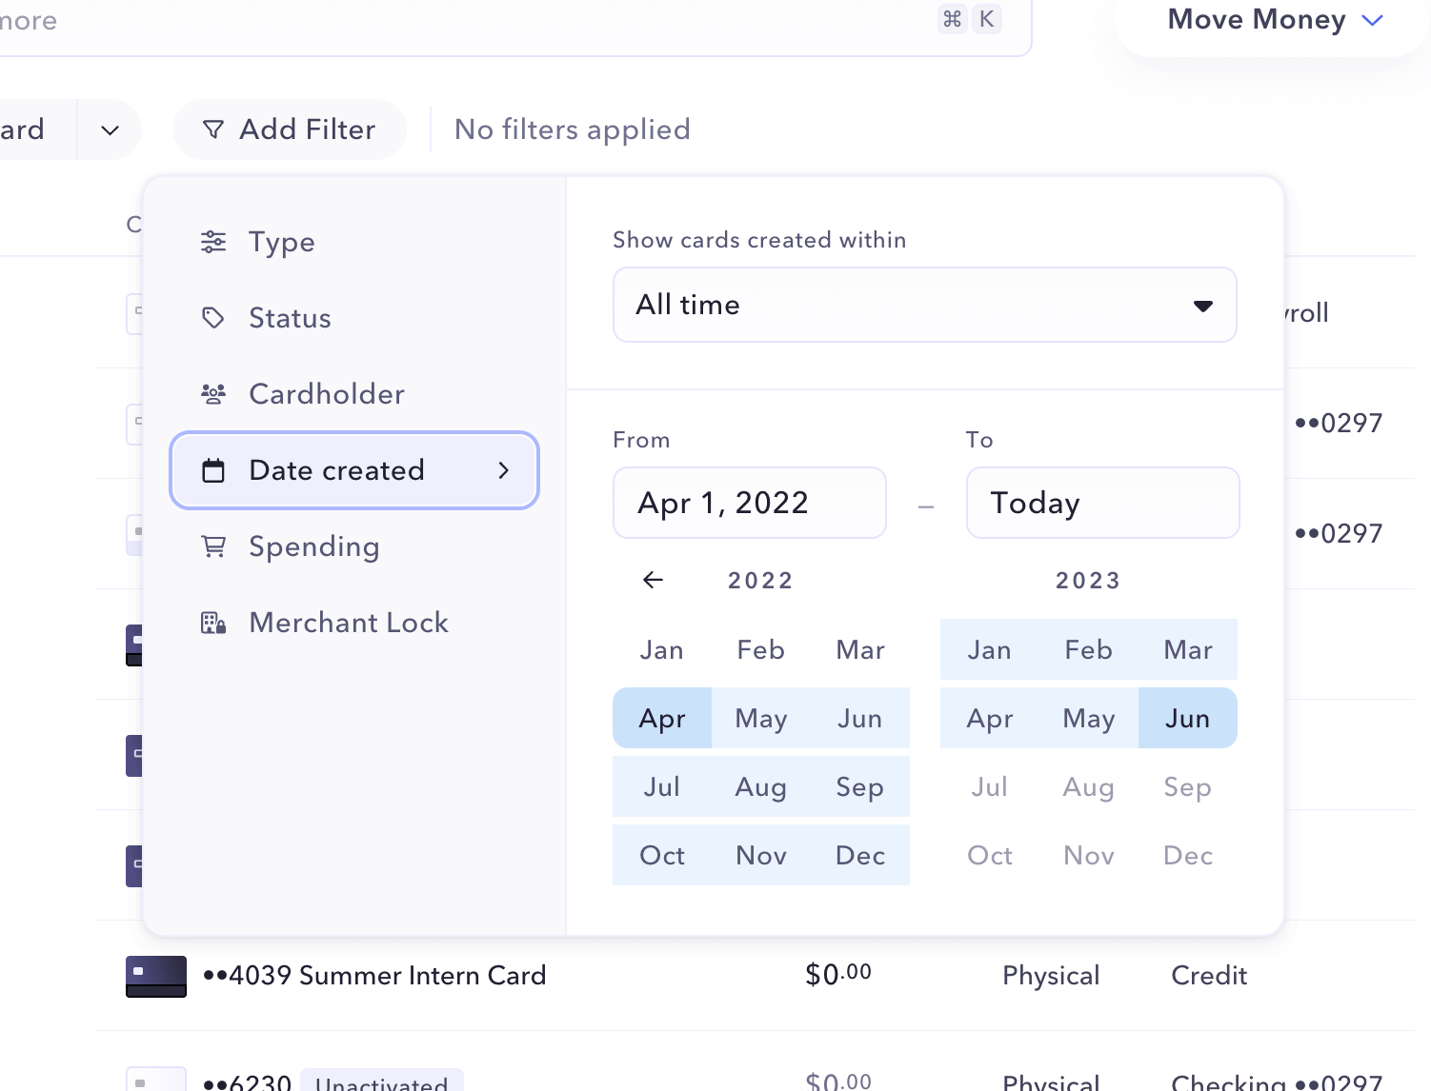
Task: Open the Summer Intern Card row
Action: click(388, 976)
